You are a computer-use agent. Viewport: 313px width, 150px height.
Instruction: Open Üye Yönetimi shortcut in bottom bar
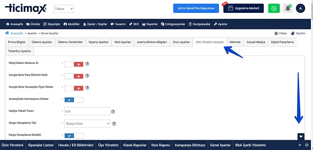[x=108, y=145]
